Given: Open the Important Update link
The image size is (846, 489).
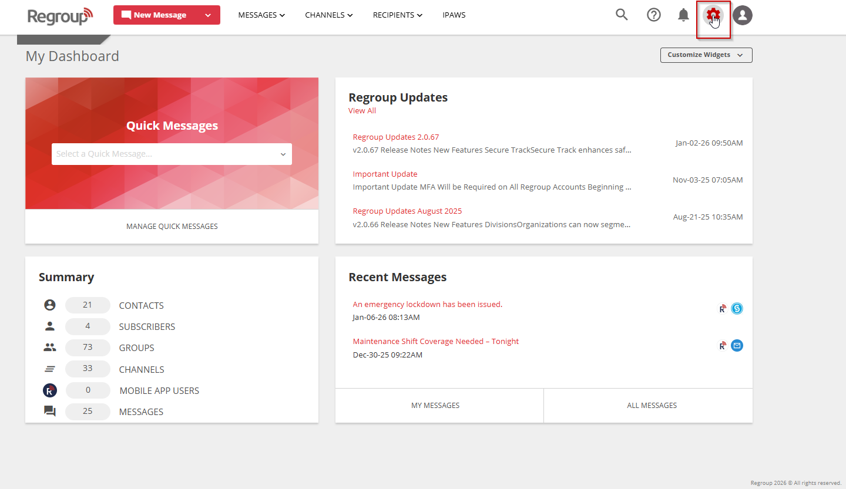Looking at the screenshot, I should tap(385, 174).
